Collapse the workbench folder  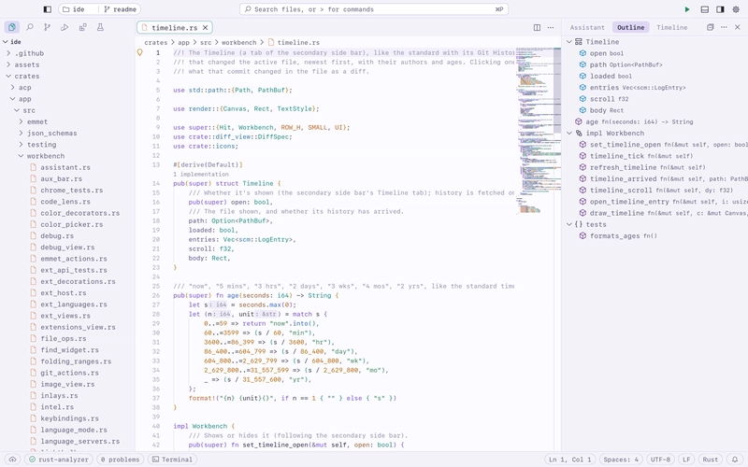[21, 156]
